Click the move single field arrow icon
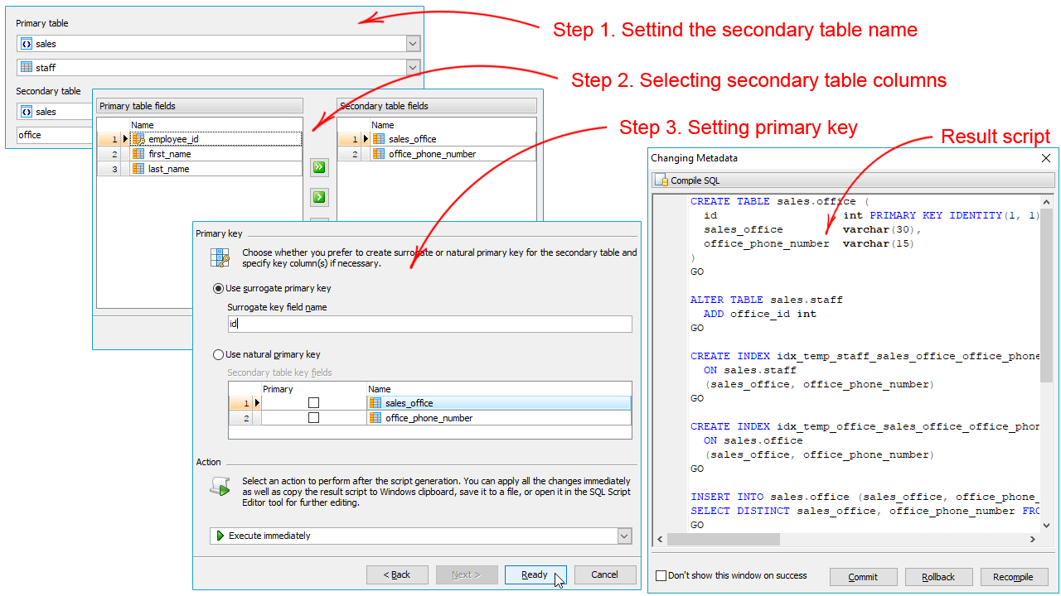The height and width of the screenshot is (596, 1061). (x=319, y=197)
